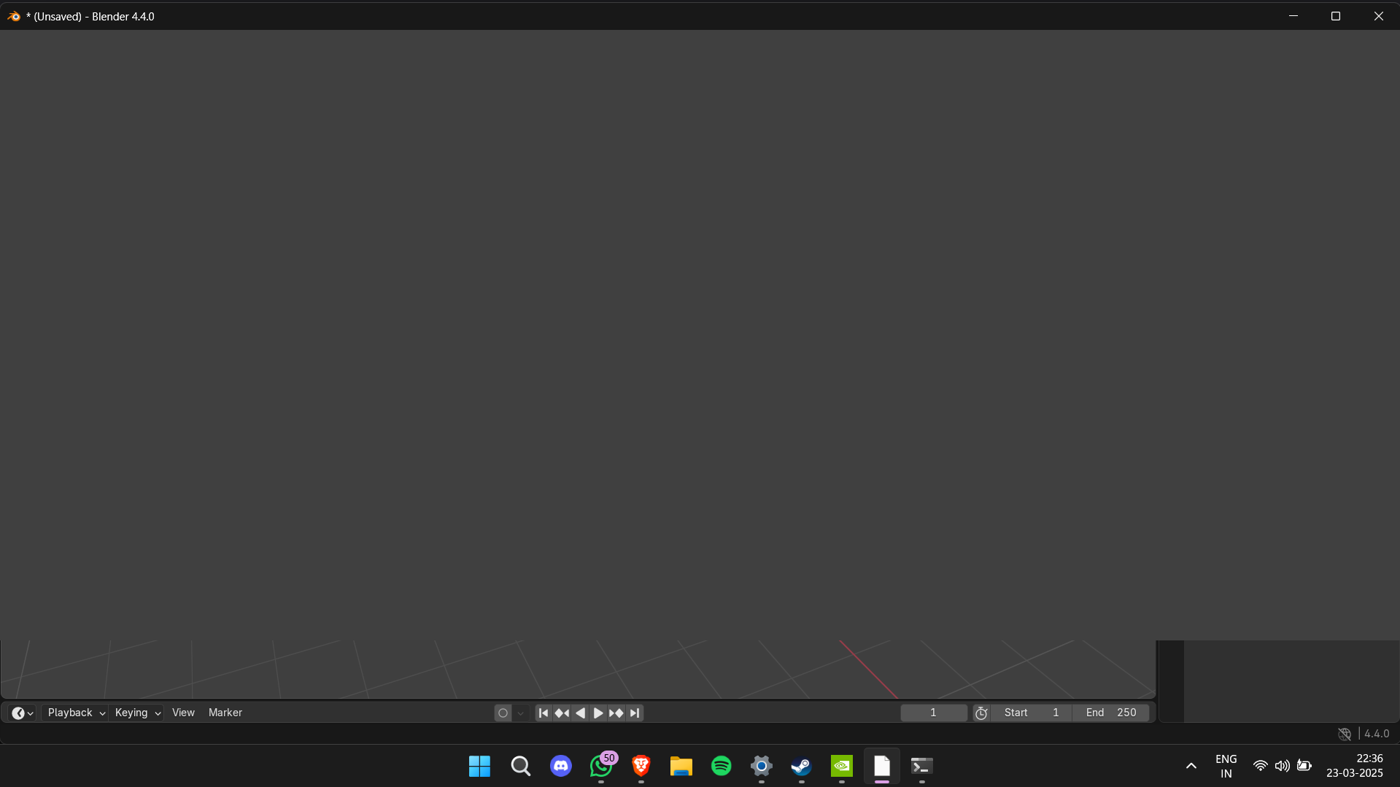Viewport: 1400px width, 787px height.
Task: Open Wi-Fi network settings icon
Action: coord(1260,766)
